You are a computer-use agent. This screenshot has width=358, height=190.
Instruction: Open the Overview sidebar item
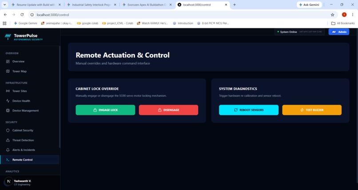[x=30, y=61]
